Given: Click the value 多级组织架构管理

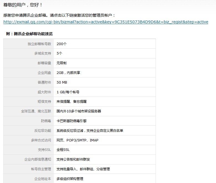Looking at the screenshot, I should point(70,179).
